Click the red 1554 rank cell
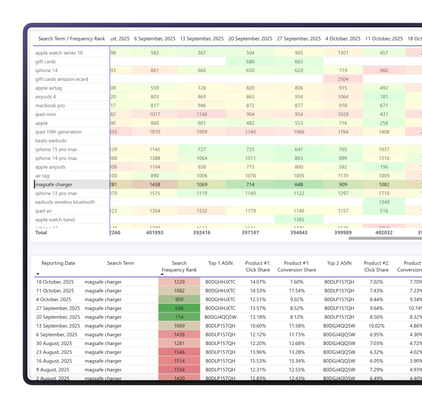The image size is (422, 408). pyautogui.click(x=179, y=370)
